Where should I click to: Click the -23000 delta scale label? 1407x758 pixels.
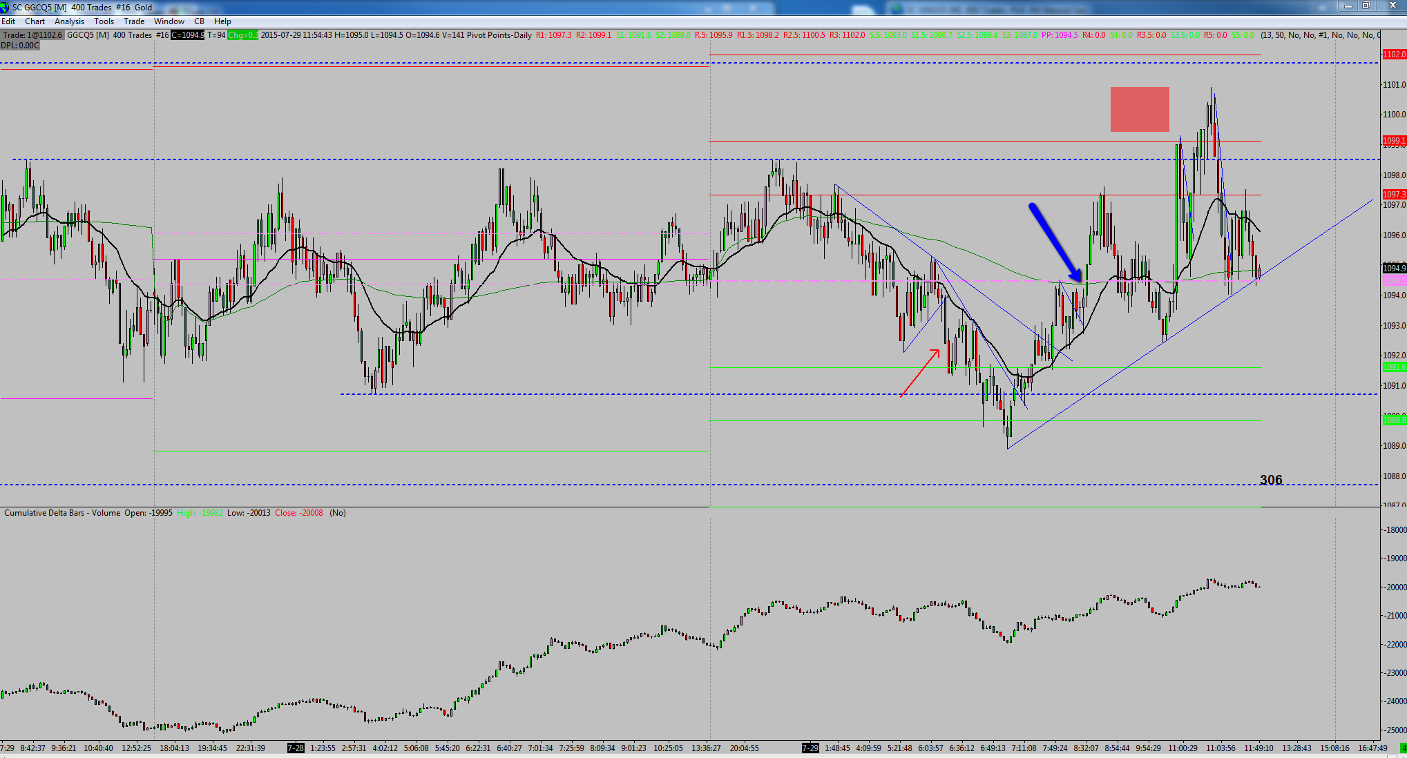(1395, 672)
